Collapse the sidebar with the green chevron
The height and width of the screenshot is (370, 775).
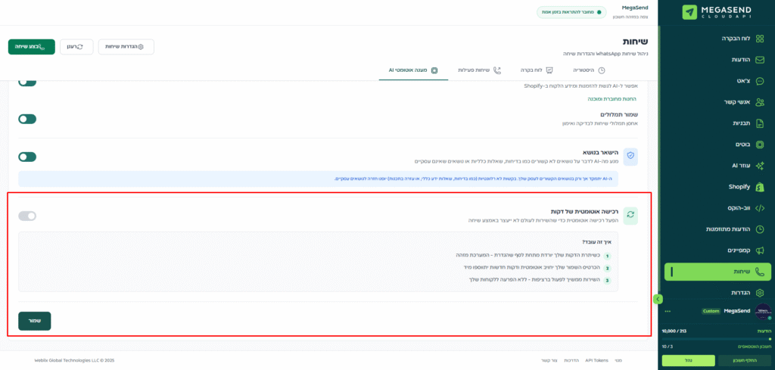[x=657, y=299]
